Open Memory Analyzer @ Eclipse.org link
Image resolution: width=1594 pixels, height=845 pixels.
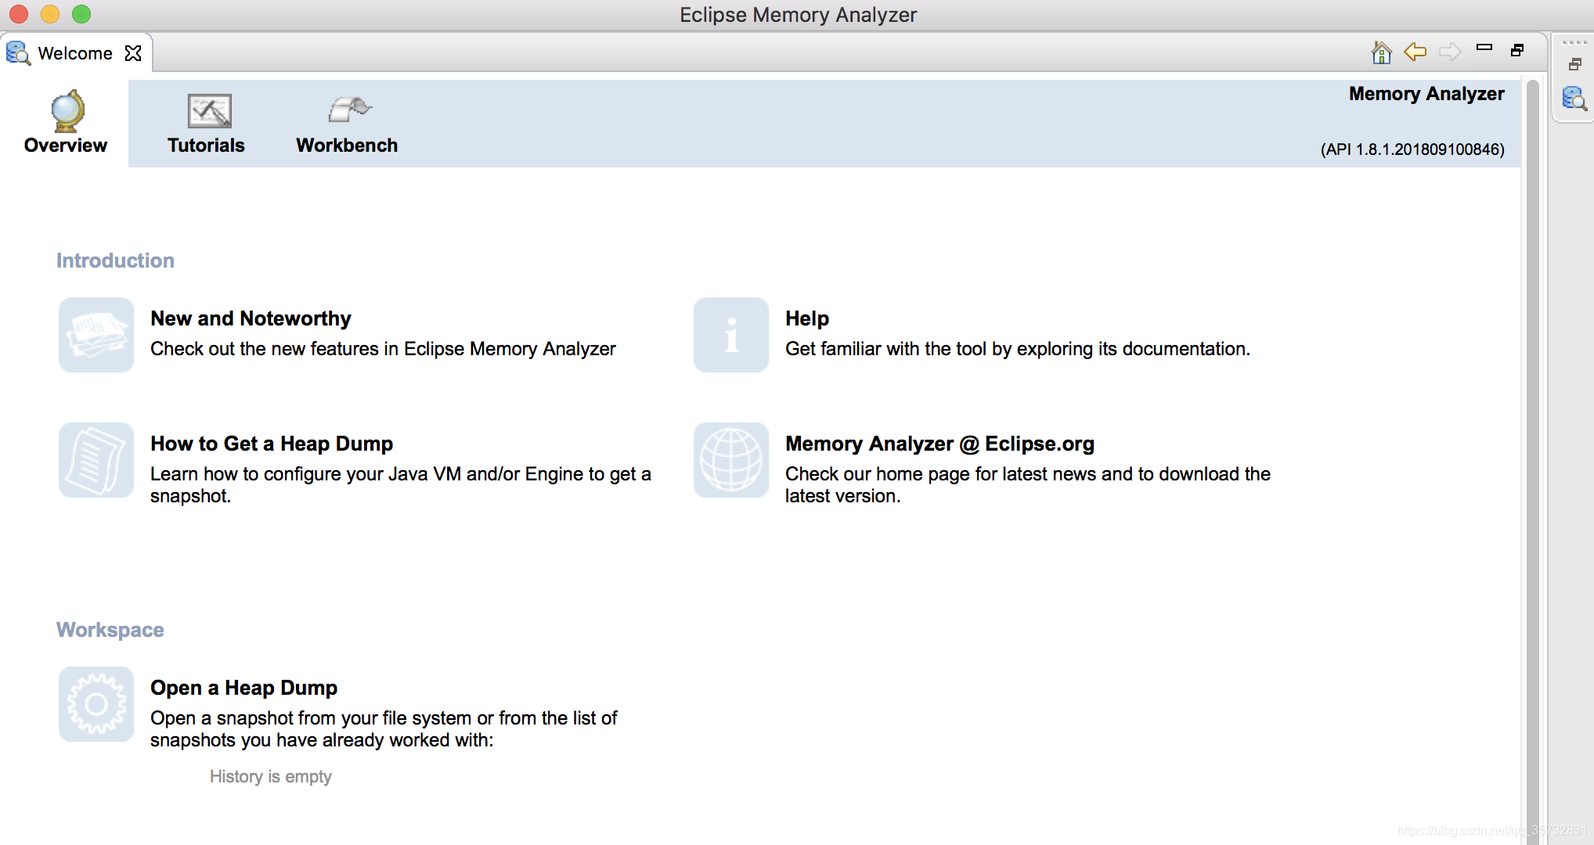[x=939, y=444]
